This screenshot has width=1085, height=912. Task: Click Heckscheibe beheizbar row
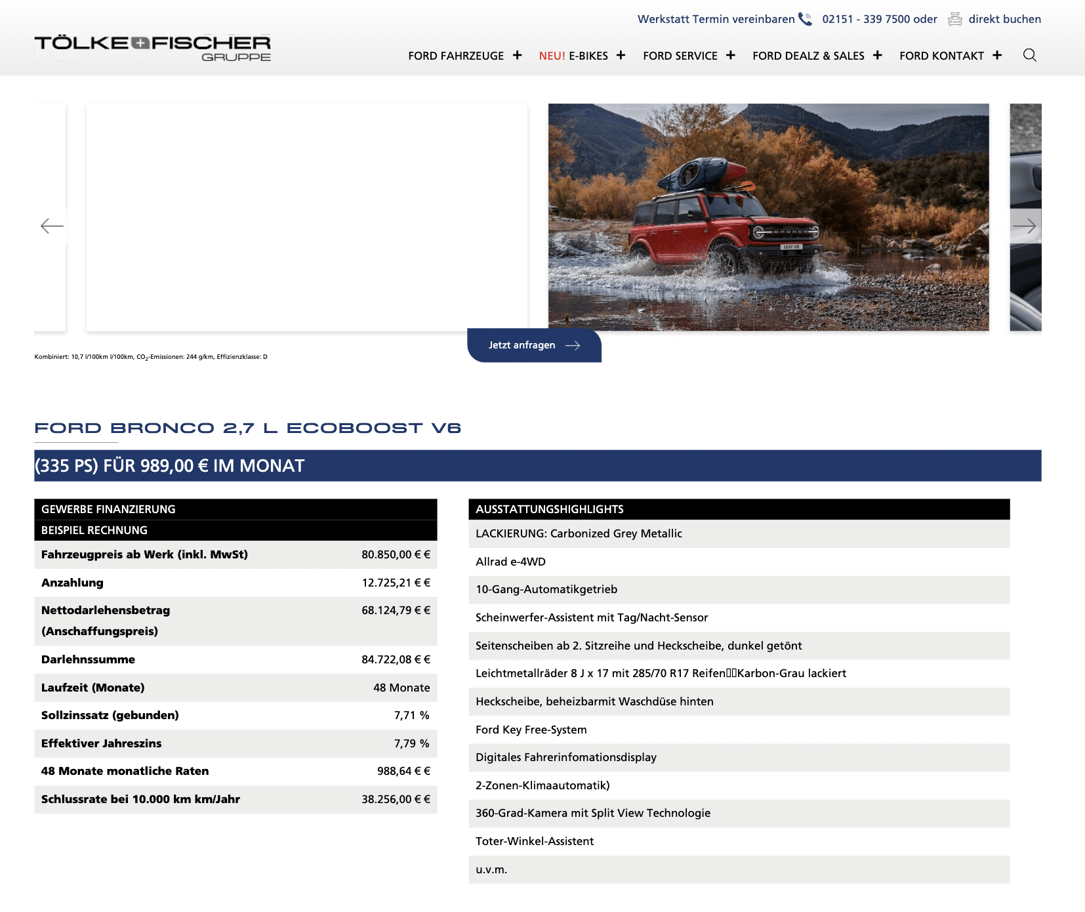[739, 701]
